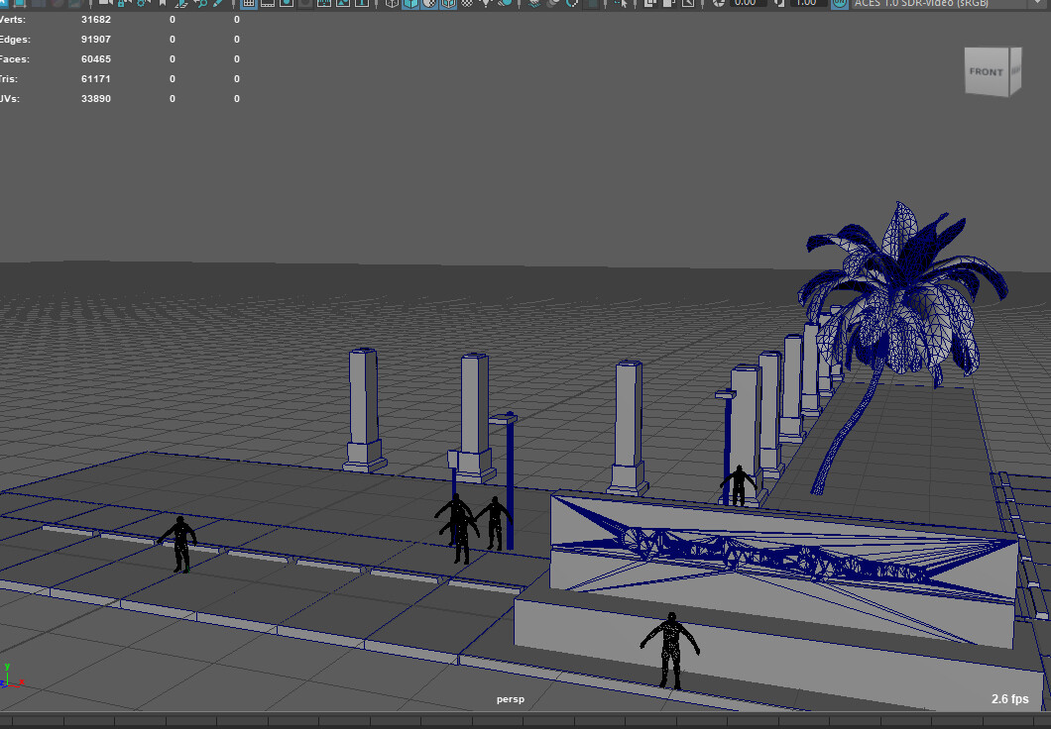Open the ACES 1.0 SDR-video dropdown

922,3
